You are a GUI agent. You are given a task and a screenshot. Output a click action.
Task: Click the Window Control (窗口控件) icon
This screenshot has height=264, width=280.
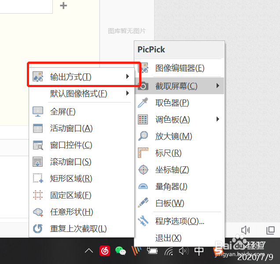click(38, 145)
